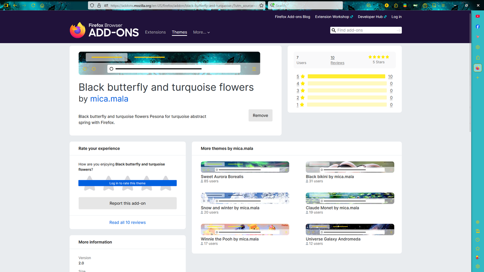484x272 pixels.
Task: Go back with the browser back arrow
Action: [15, 5]
